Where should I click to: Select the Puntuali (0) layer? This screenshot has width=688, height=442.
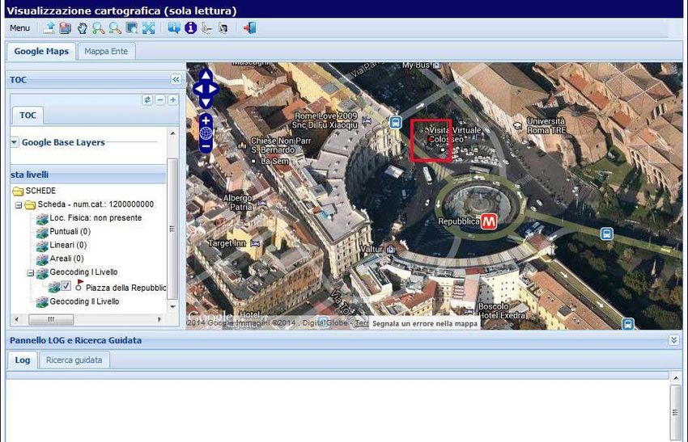(70, 231)
